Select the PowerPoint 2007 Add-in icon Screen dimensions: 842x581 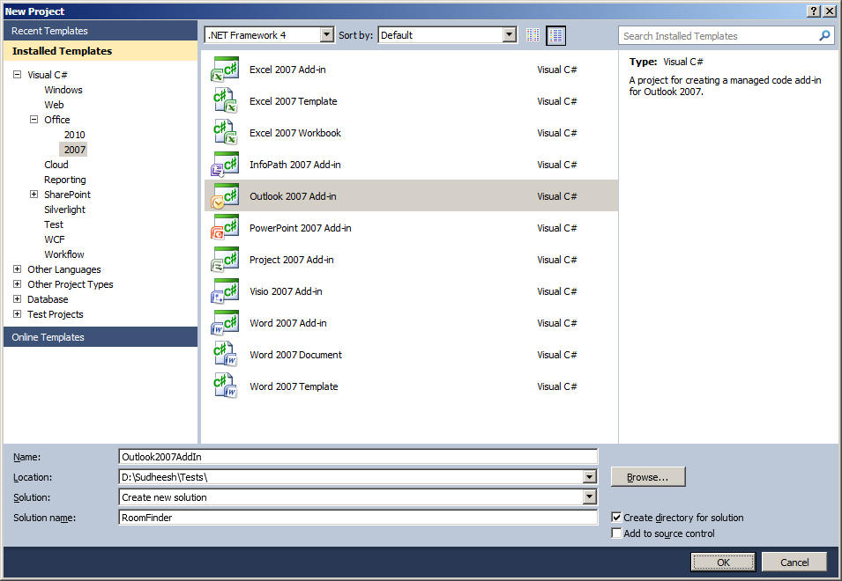point(225,227)
